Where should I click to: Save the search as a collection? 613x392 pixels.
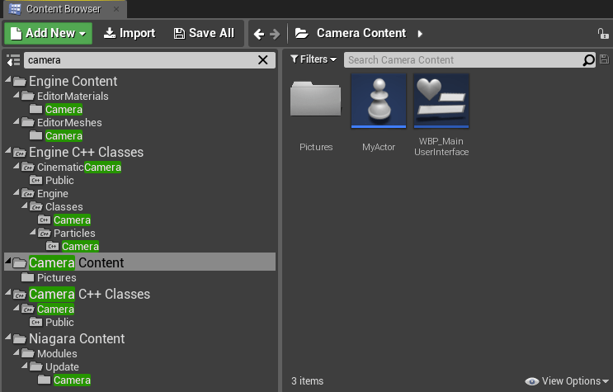click(605, 59)
